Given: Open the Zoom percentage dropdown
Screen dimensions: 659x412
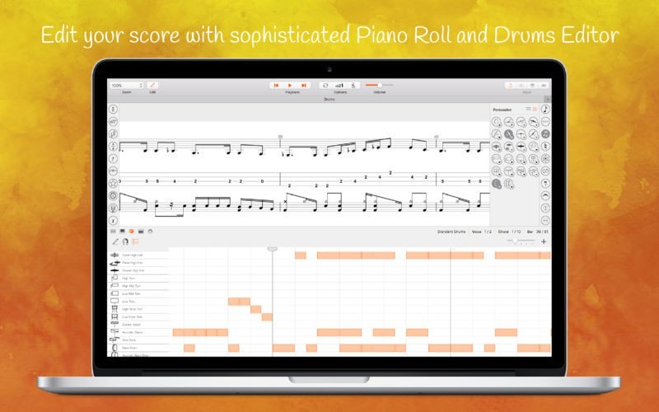Looking at the screenshot, I should 127,85.
